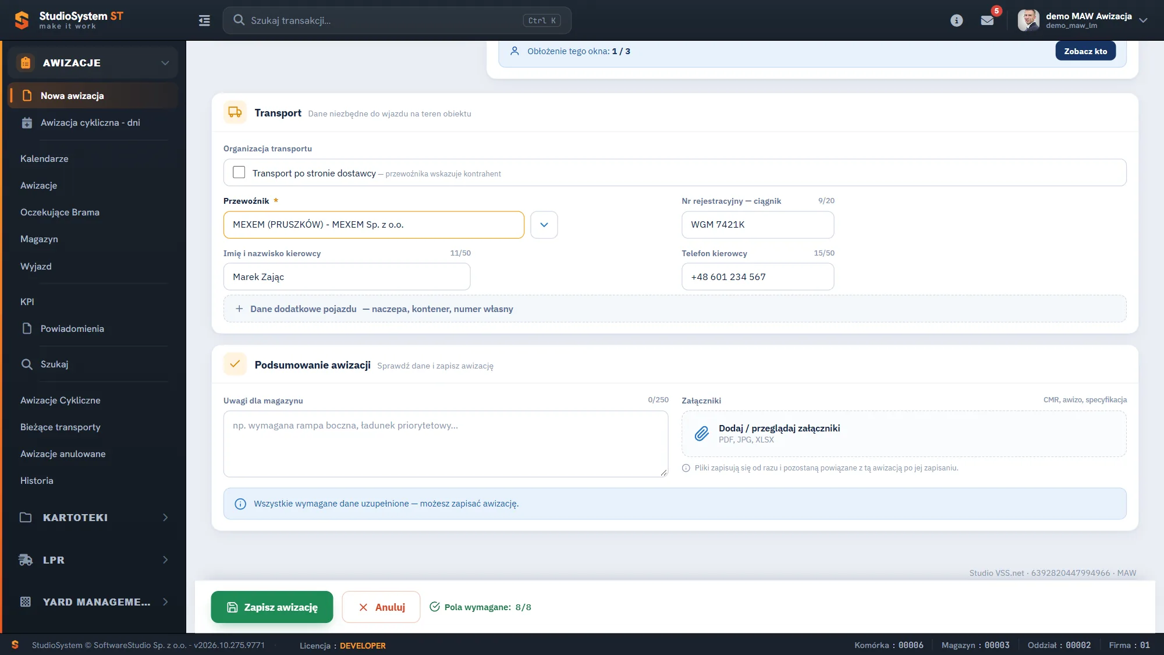Click the paperclip attachments icon
This screenshot has height=655, width=1164.
coord(702,434)
